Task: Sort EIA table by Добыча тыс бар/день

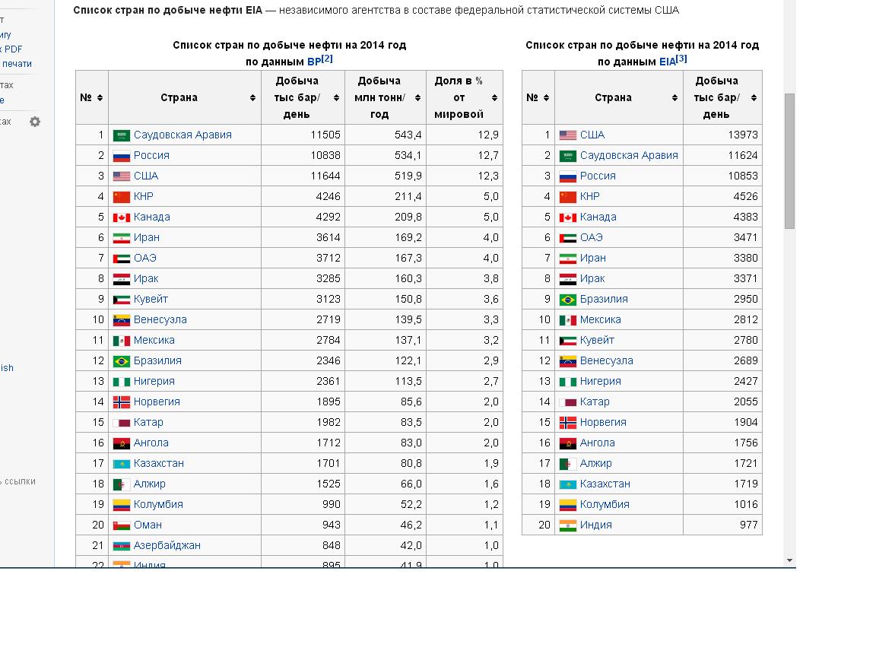Action: tap(754, 98)
